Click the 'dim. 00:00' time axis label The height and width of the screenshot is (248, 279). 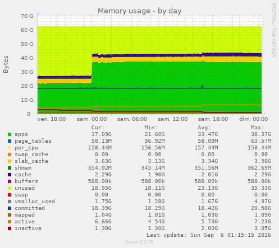click(x=253, y=119)
